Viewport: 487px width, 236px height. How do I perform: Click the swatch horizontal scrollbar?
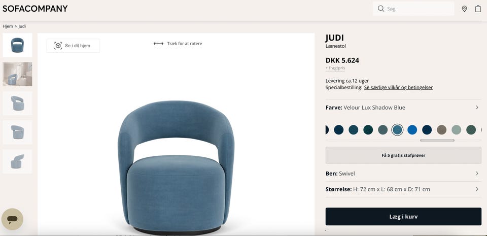[437, 141]
